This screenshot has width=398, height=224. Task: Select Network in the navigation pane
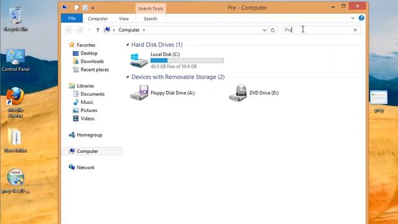[86, 167]
